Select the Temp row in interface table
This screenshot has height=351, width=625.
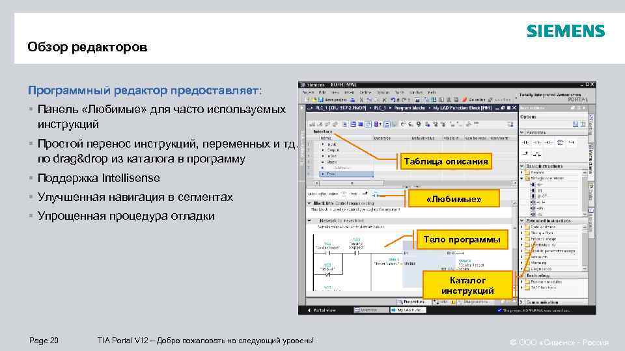pyautogui.click(x=346, y=174)
